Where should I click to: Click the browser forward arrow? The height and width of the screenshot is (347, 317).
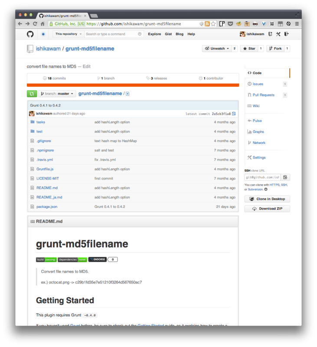click(27, 24)
